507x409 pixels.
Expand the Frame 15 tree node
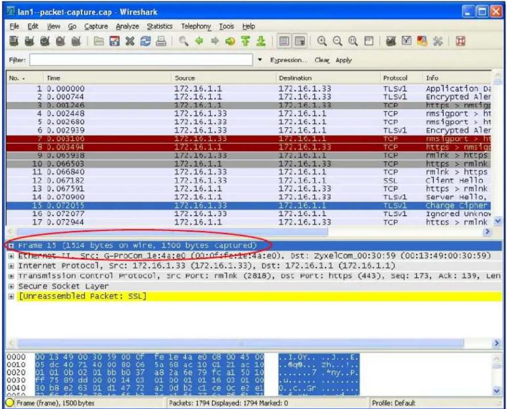click(11, 245)
